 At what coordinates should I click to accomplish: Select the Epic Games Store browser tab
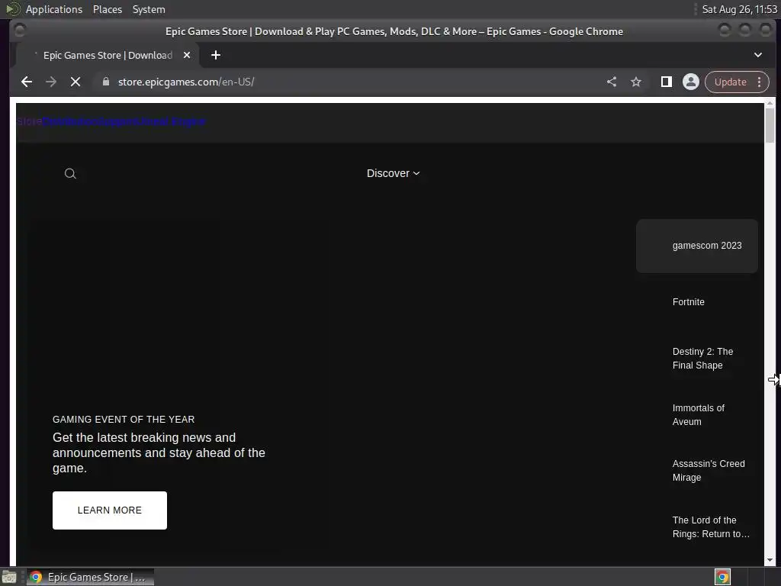click(x=108, y=55)
